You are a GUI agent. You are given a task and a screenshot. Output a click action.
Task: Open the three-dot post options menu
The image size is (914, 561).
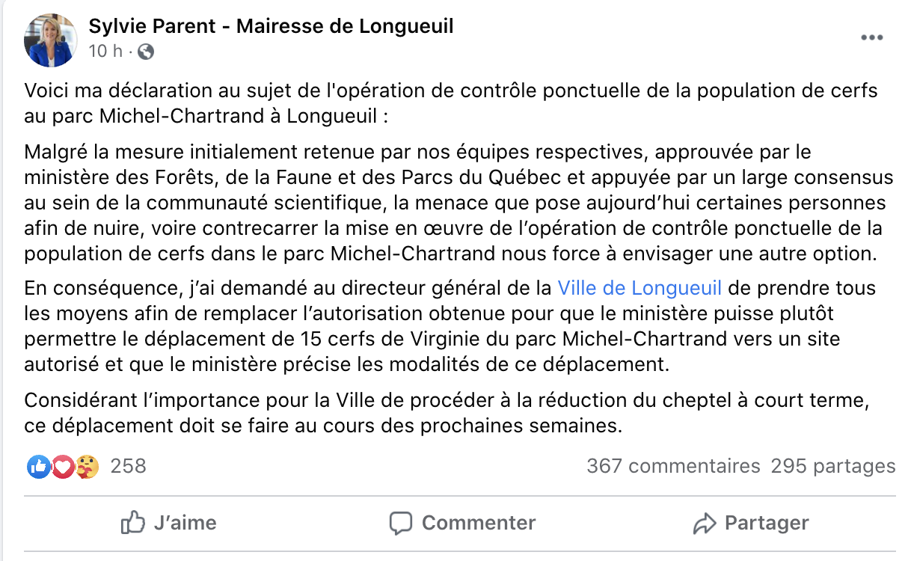872,38
